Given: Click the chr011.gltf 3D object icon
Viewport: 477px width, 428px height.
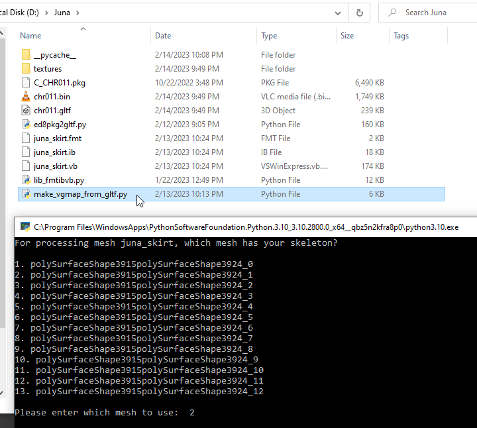Looking at the screenshot, I should [26, 111].
